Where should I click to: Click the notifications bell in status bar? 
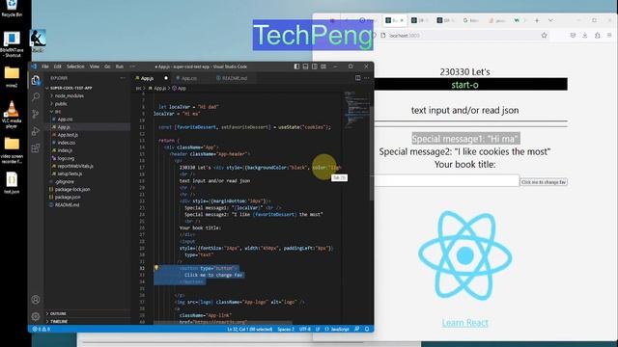(367, 329)
